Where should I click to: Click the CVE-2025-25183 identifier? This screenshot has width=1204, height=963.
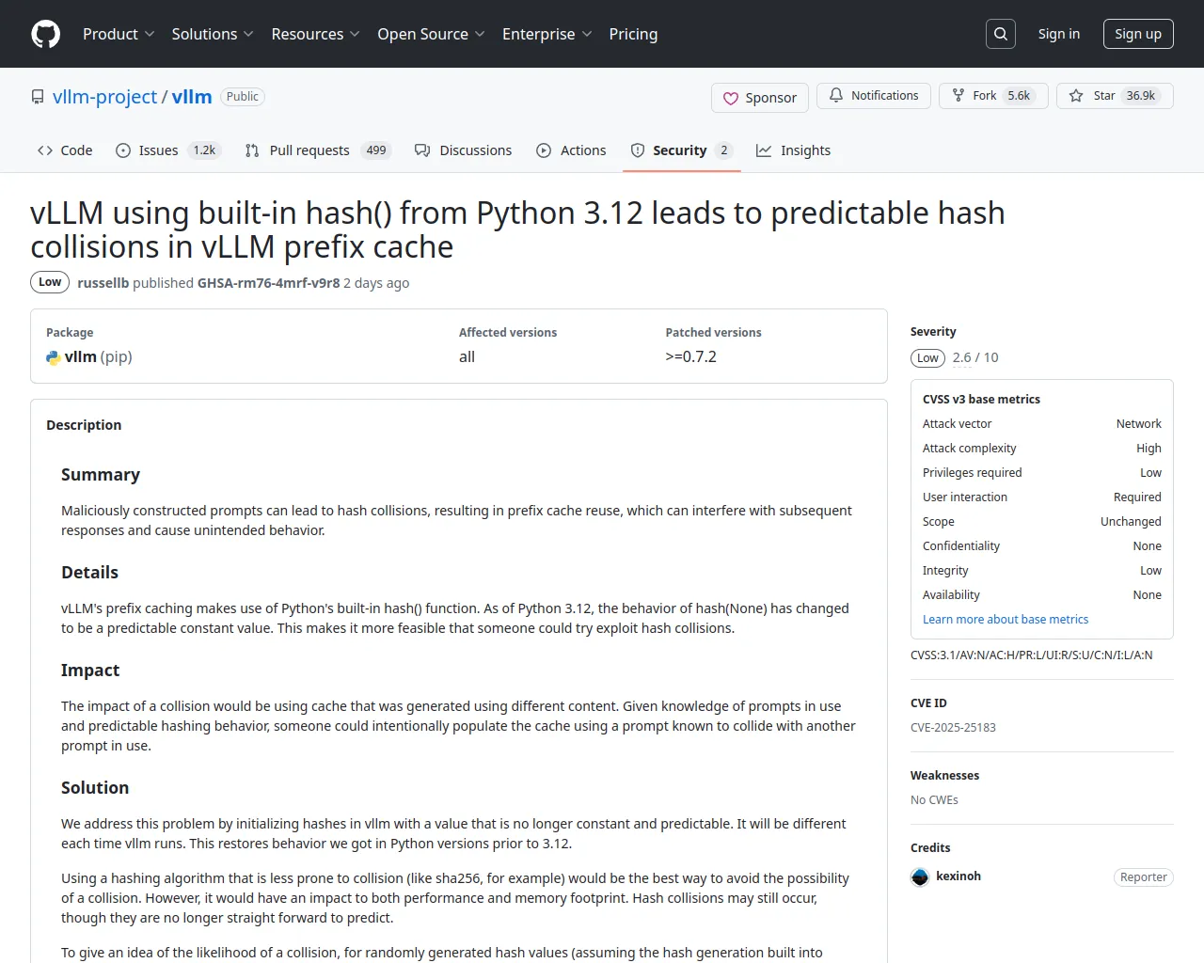click(x=953, y=728)
